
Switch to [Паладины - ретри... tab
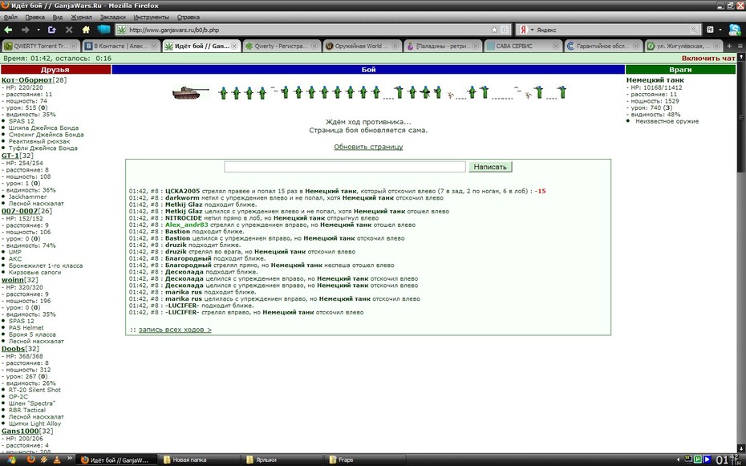[443, 47]
